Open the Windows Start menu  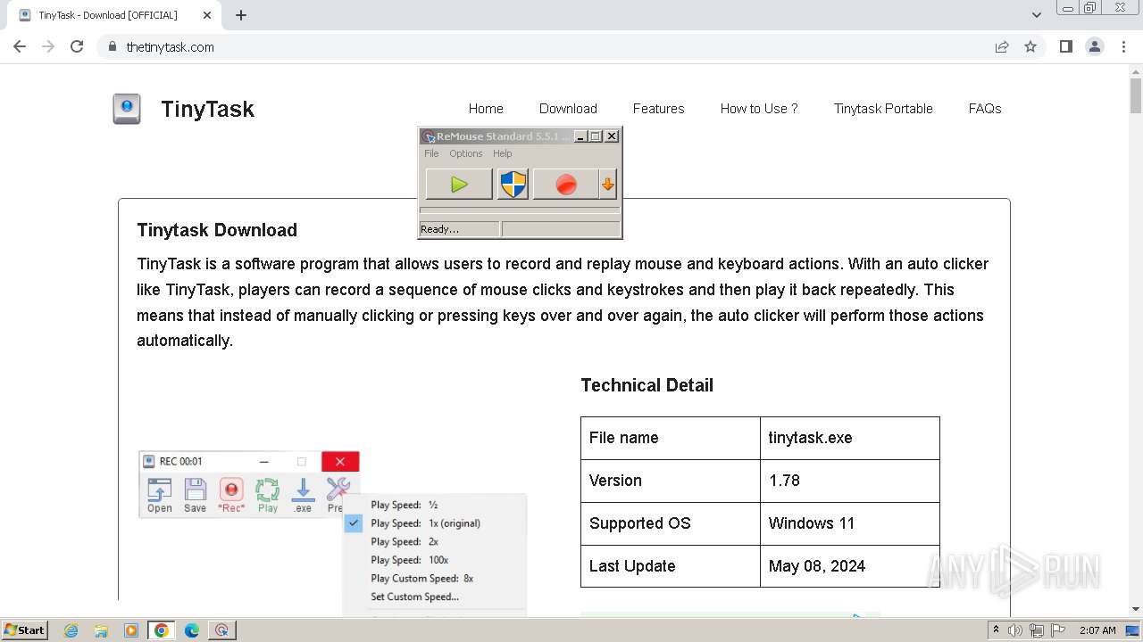tap(24, 630)
